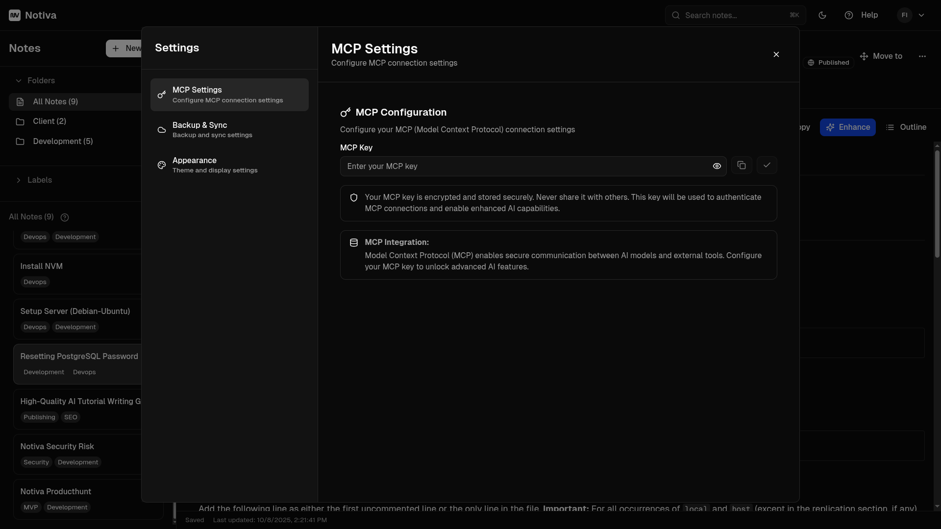The width and height of the screenshot is (941, 529).
Task: Select the MCP Settings tab
Action: [x=229, y=95]
